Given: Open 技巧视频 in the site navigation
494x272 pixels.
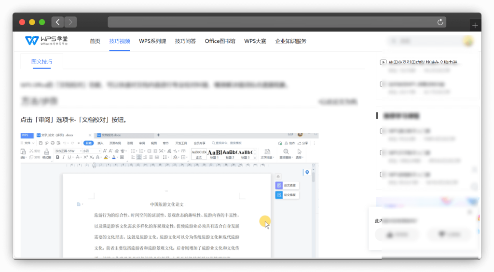Looking at the screenshot, I should 120,41.
